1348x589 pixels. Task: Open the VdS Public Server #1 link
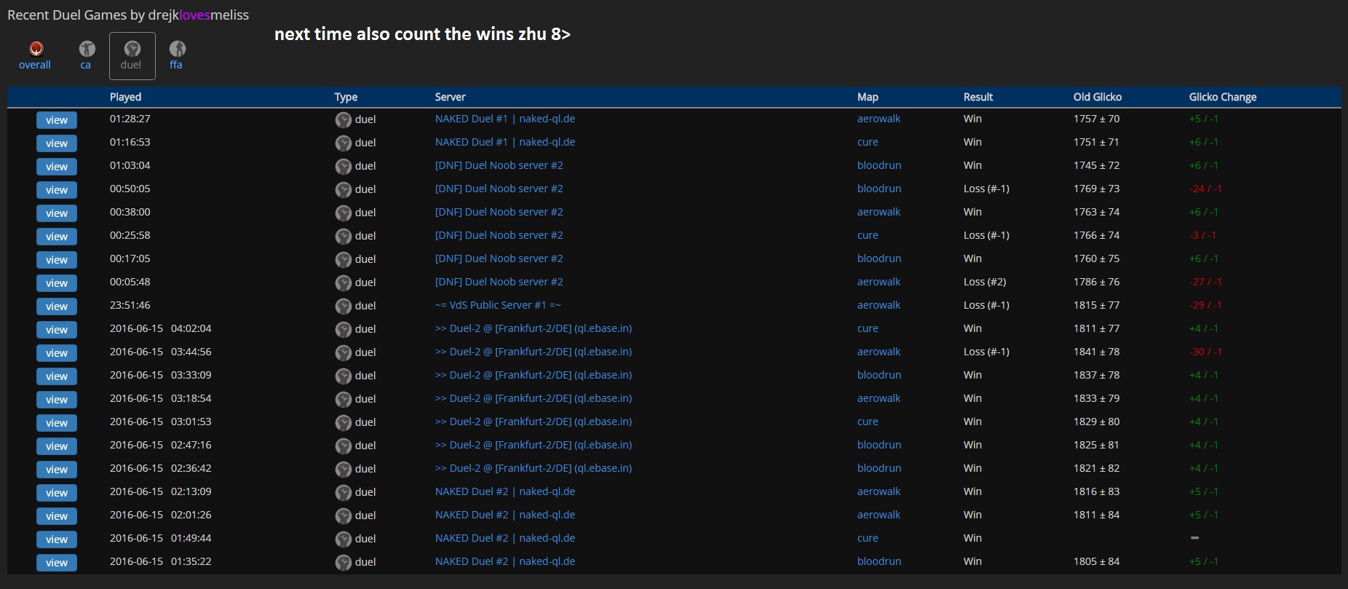(497, 305)
